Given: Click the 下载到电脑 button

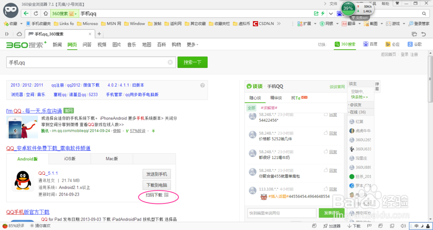Looking at the screenshot, I should point(157,184).
